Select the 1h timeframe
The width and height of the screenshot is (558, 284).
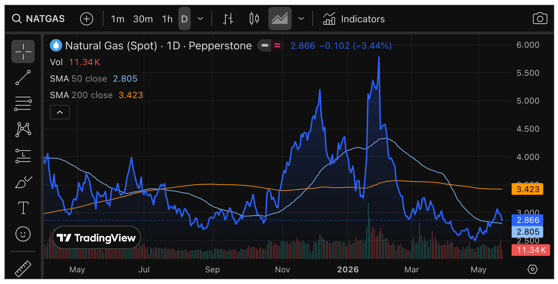(167, 19)
